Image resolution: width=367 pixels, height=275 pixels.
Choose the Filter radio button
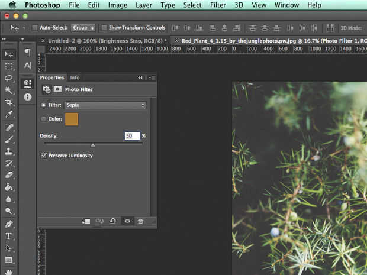coord(44,105)
